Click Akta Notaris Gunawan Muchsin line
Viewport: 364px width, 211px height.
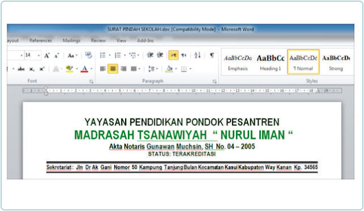[x=182, y=146]
